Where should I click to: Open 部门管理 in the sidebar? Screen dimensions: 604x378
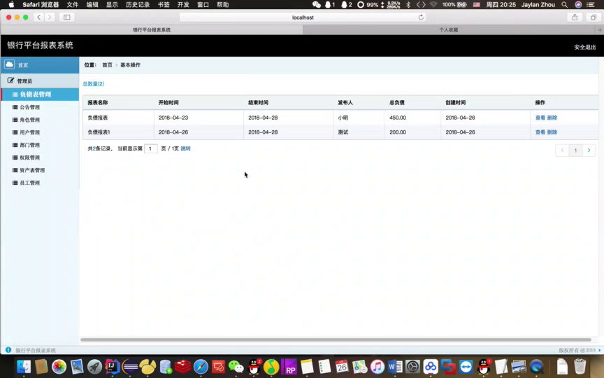coord(29,145)
